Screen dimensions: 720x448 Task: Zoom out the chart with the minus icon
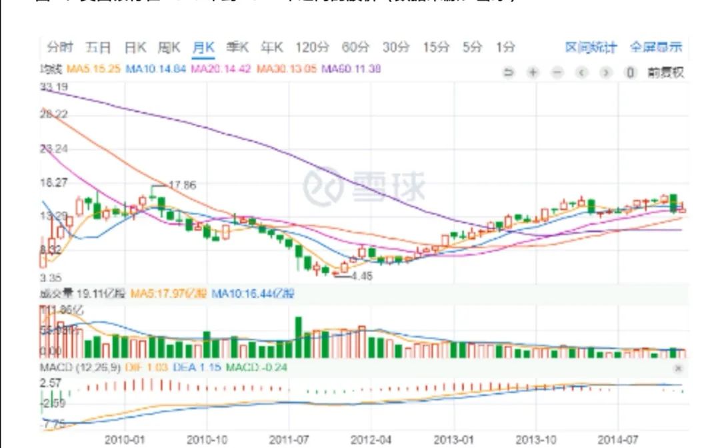[557, 73]
